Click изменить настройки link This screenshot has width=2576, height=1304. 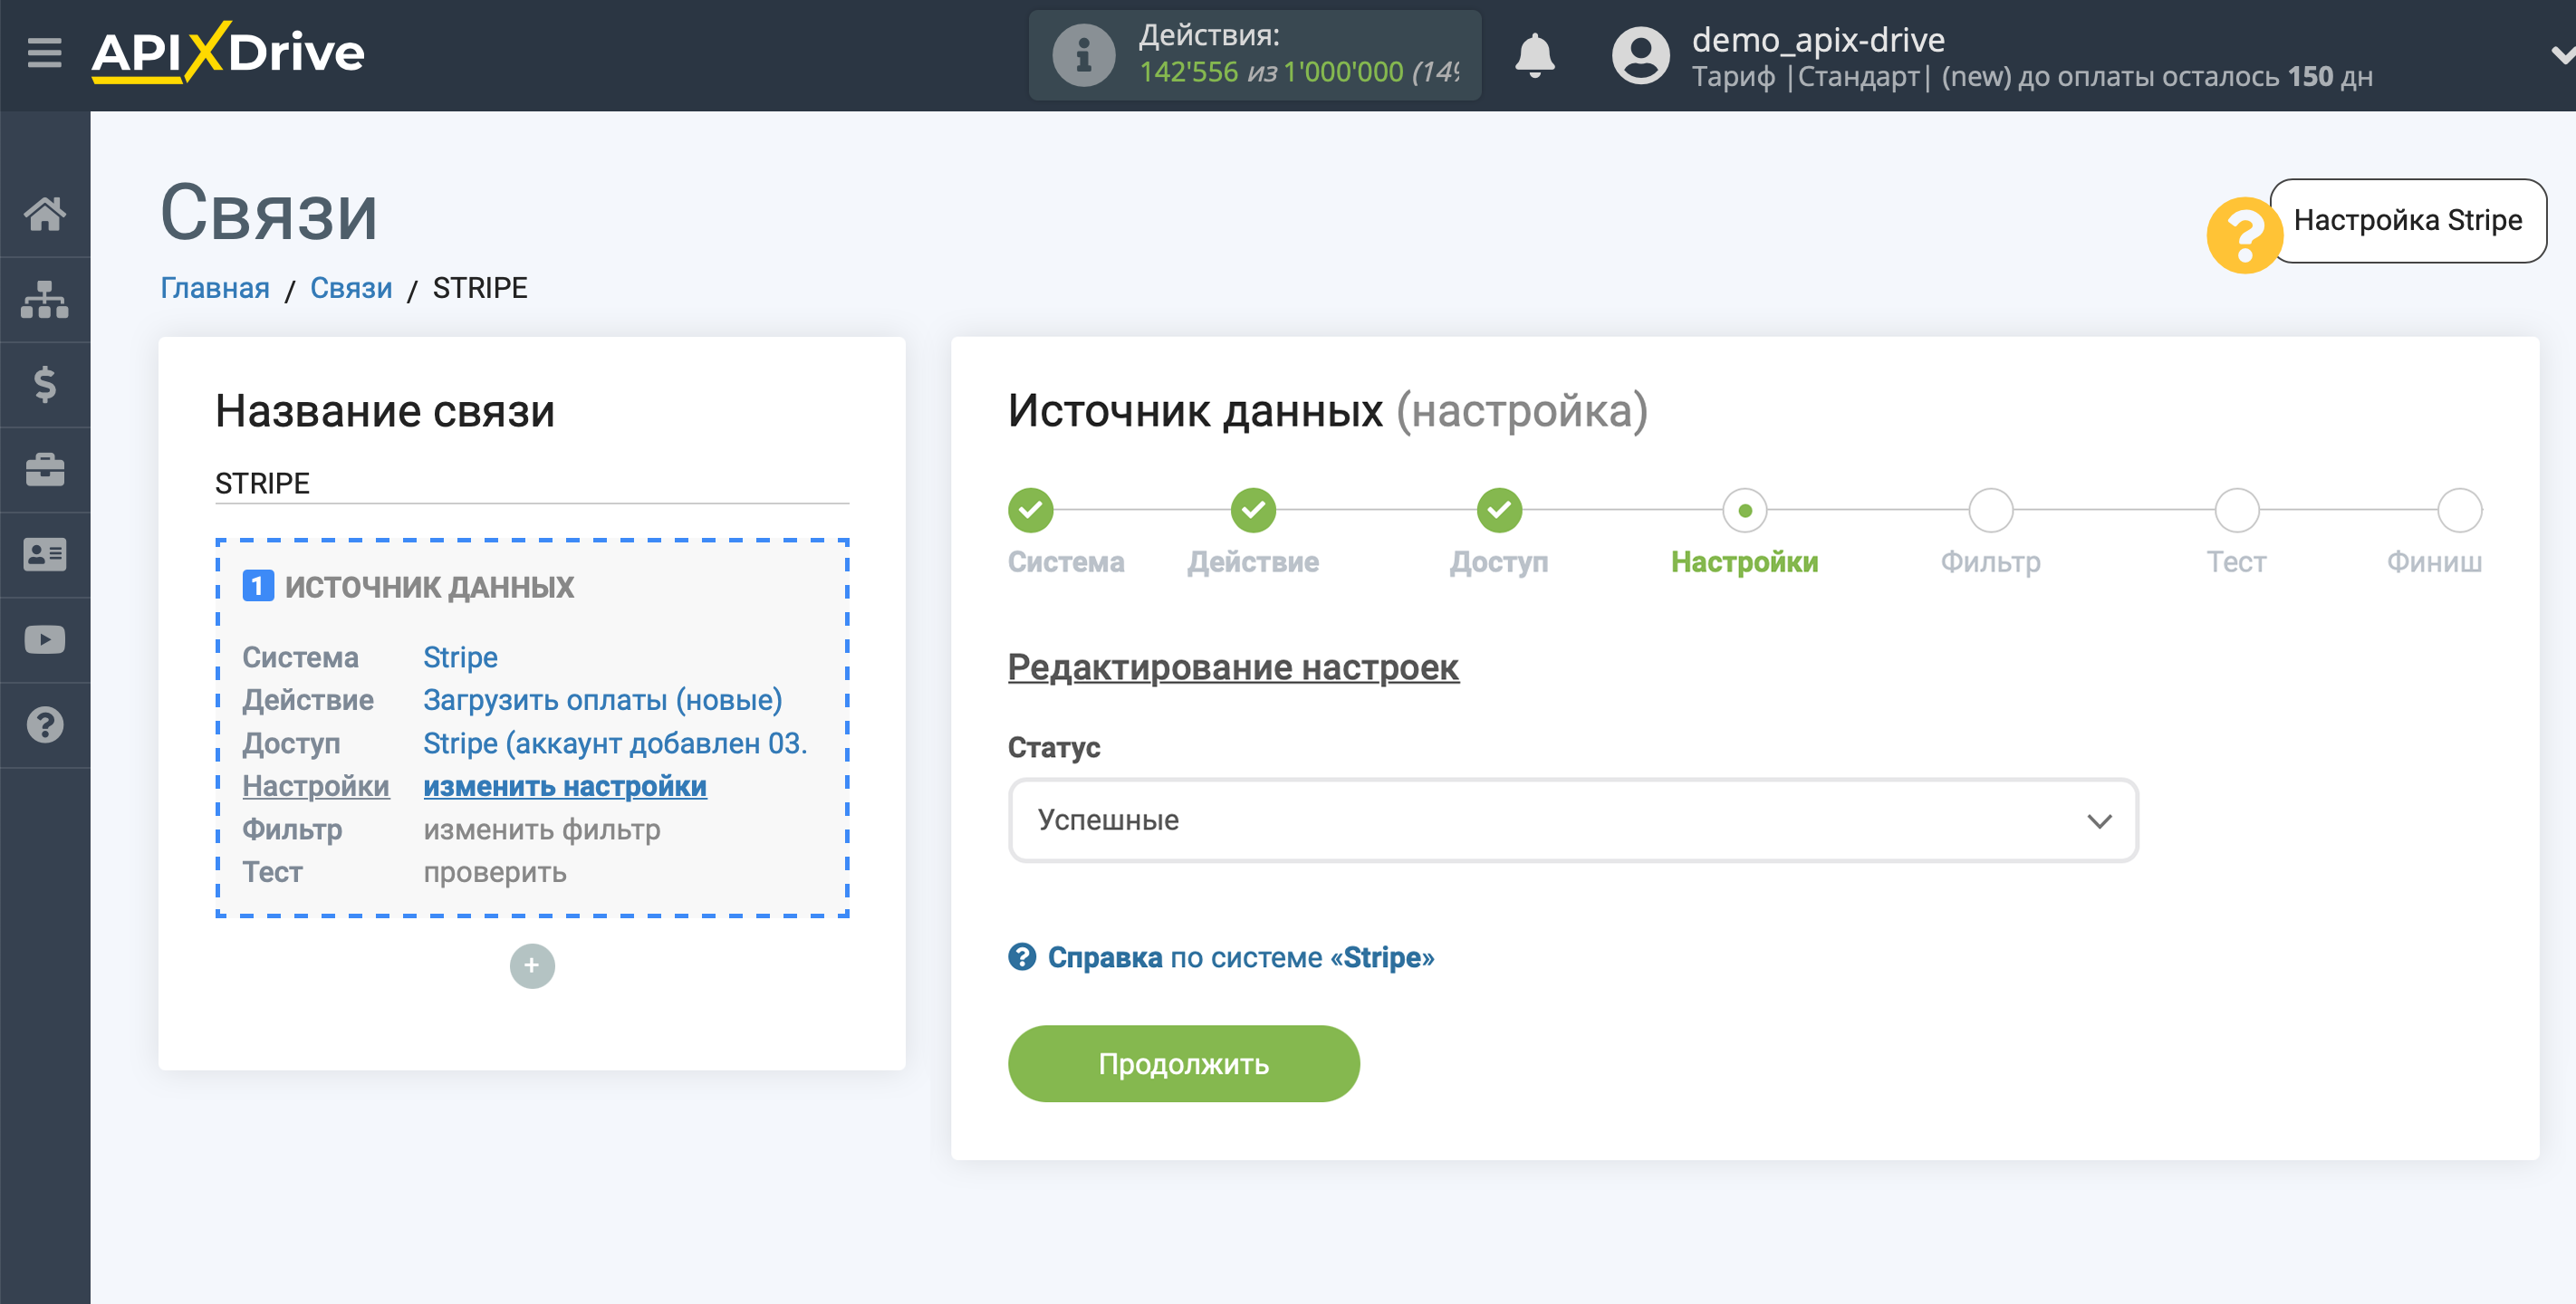click(565, 786)
